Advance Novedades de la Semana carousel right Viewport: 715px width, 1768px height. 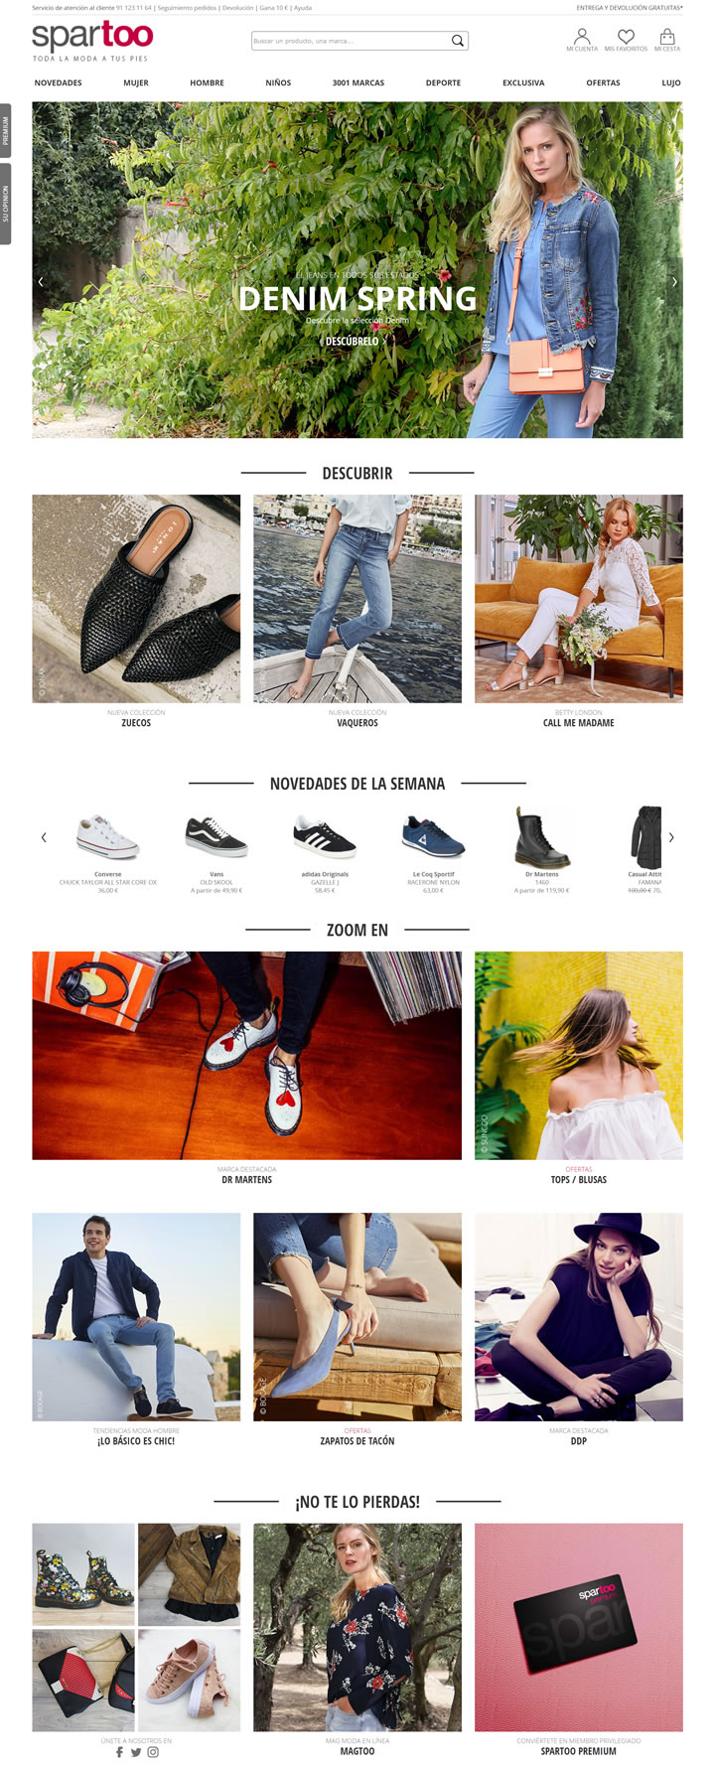[x=671, y=837]
